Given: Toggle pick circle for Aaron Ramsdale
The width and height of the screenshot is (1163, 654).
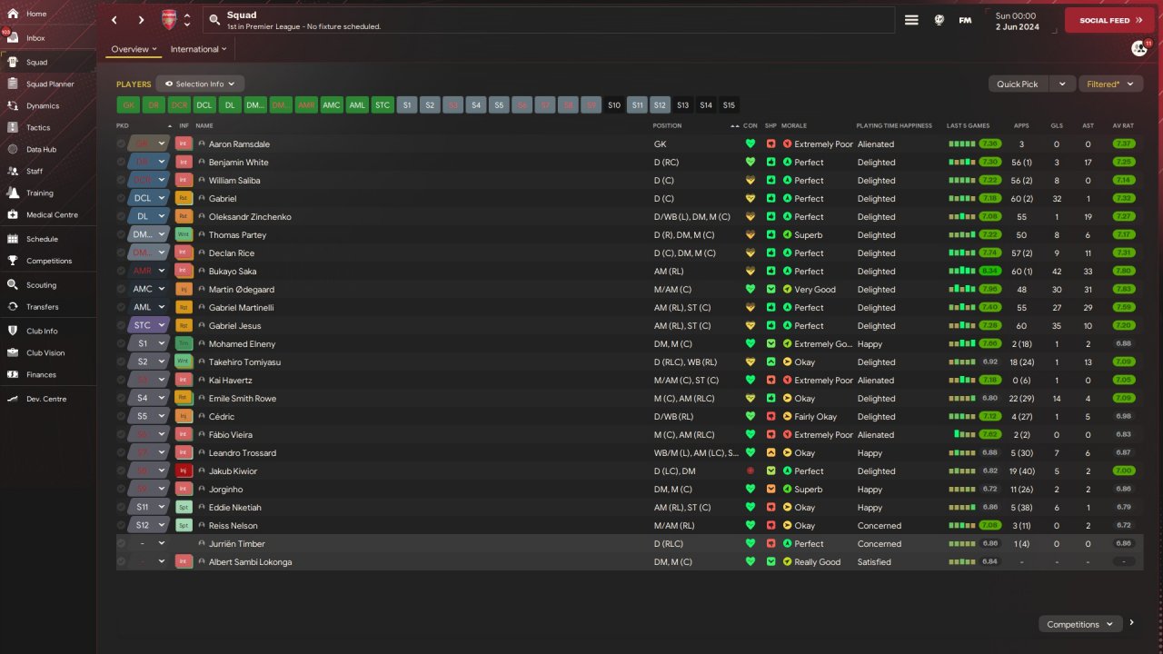Looking at the screenshot, I should (121, 144).
